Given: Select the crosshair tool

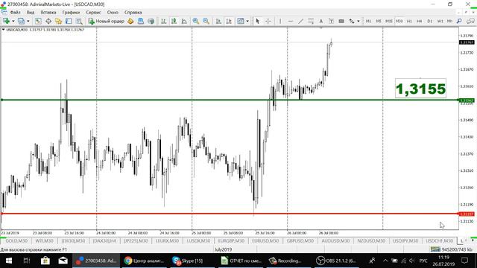Looking at the screenshot, I should (268, 21).
